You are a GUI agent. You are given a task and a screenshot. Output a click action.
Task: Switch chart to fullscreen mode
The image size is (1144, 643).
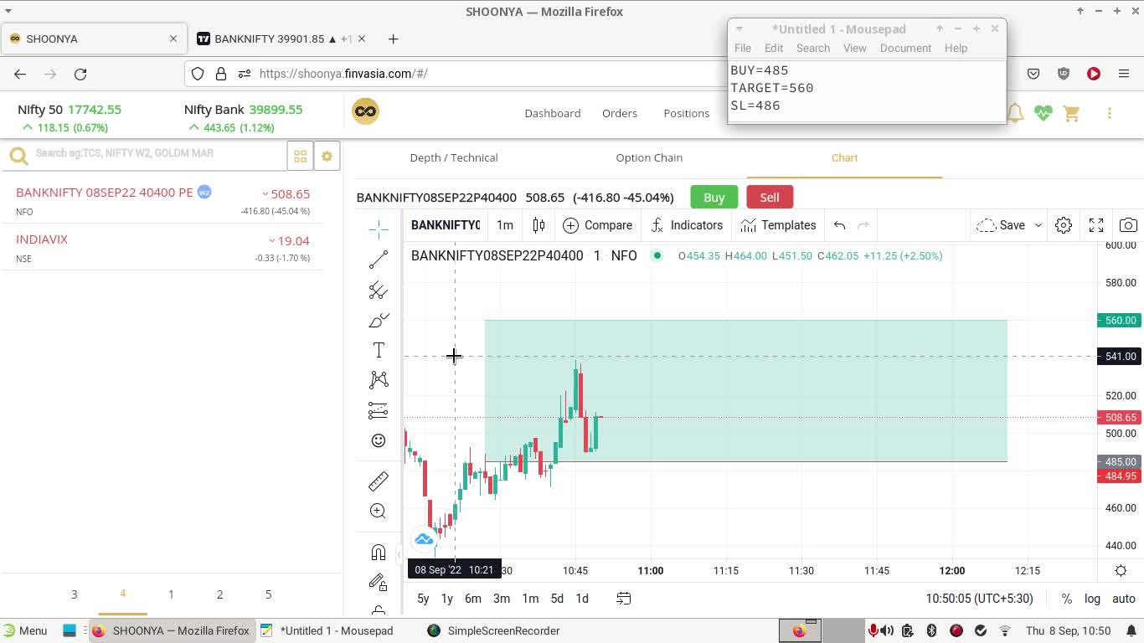point(1096,225)
